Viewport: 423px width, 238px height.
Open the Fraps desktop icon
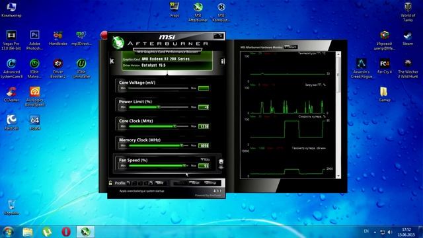(174, 10)
